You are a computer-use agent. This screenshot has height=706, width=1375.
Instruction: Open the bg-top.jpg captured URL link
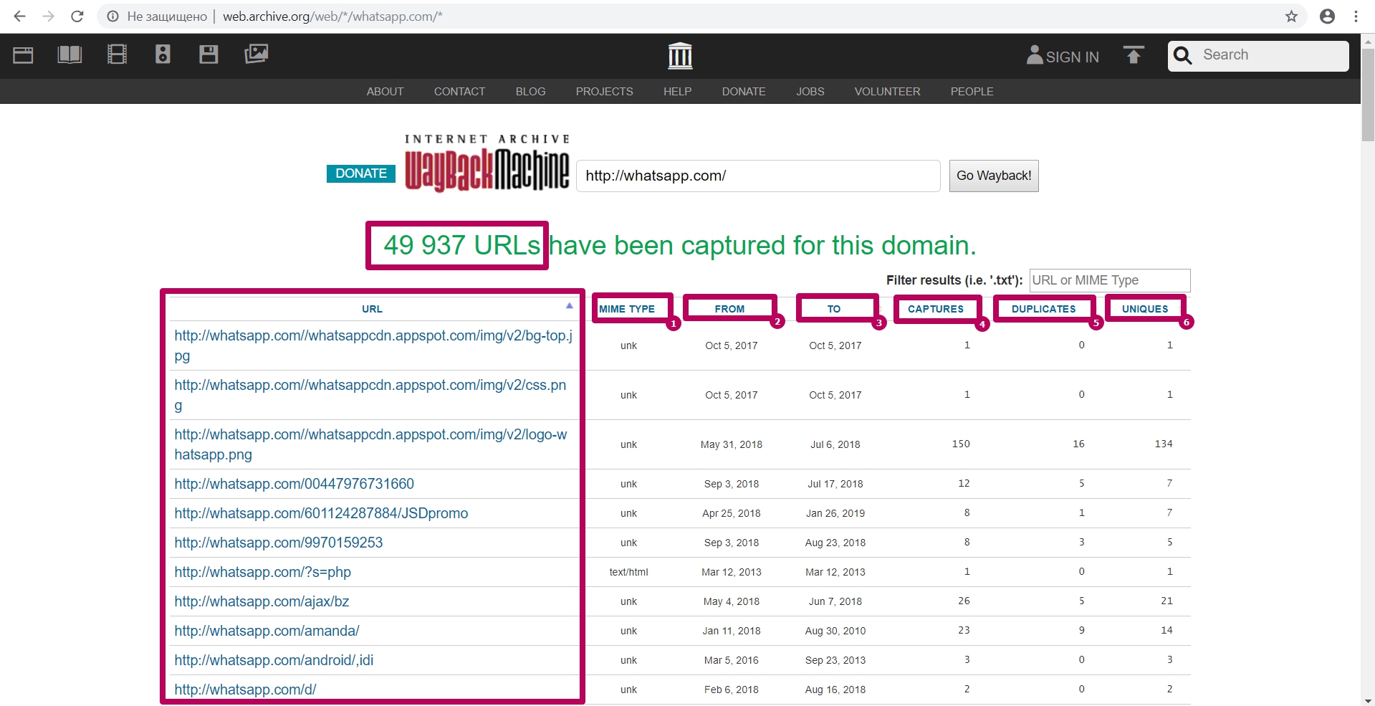373,345
